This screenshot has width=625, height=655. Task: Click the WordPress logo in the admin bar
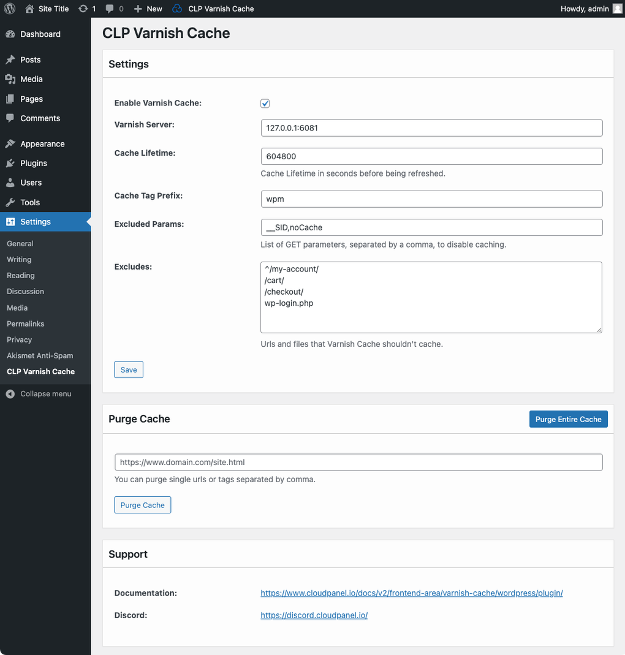pyautogui.click(x=9, y=9)
